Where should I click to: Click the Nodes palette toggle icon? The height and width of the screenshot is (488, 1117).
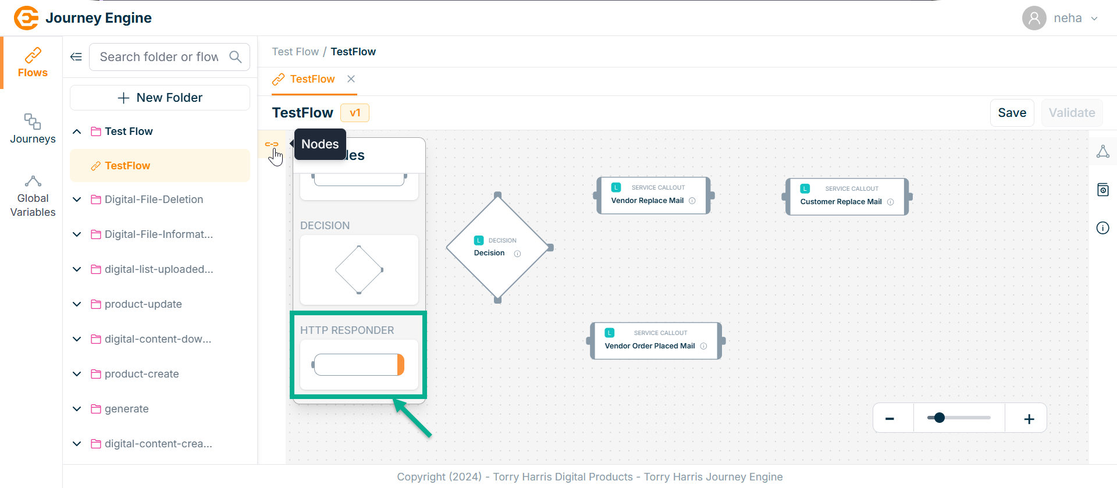point(271,144)
